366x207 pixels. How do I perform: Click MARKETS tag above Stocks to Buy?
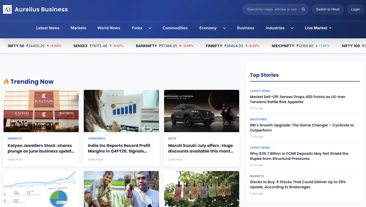pos(257,176)
